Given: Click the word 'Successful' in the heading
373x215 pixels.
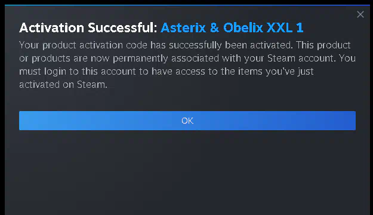Looking at the screenshot, I should (122, 27).
